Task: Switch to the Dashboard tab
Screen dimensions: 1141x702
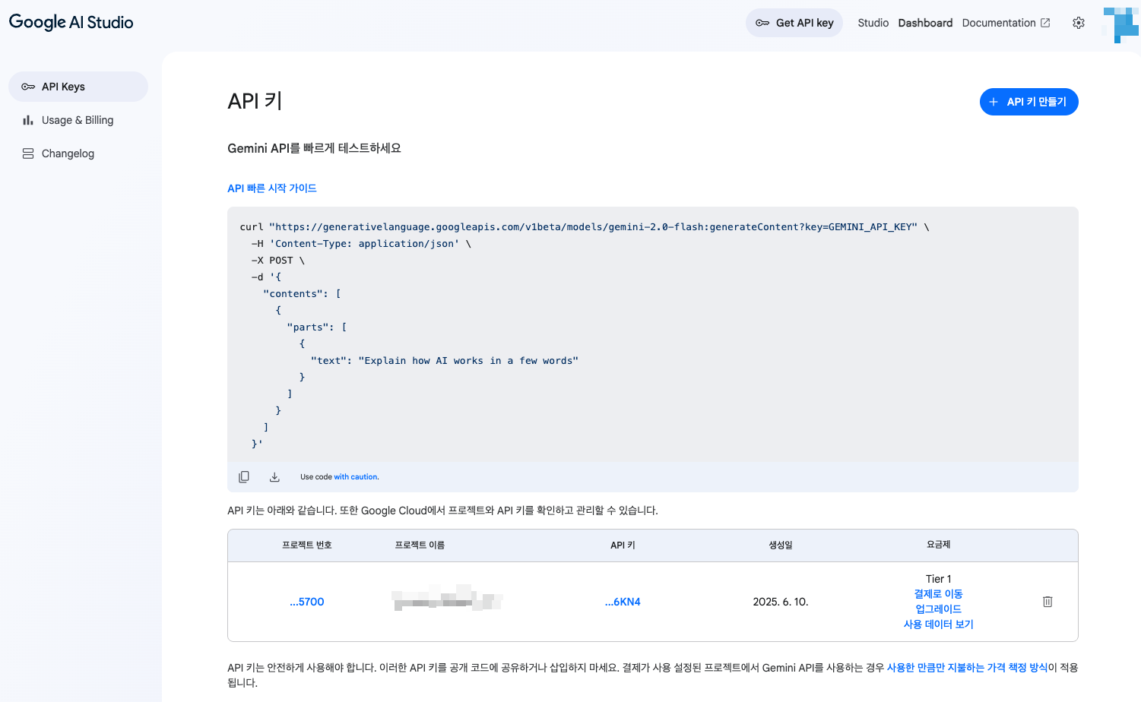Action: 925,23
